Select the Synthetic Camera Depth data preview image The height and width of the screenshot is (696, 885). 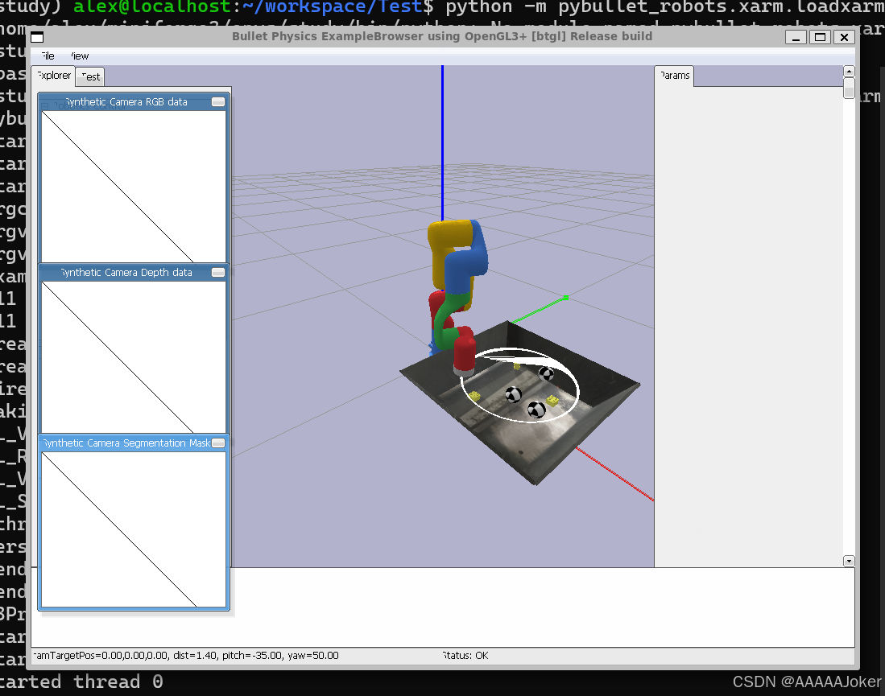coord(133,356)
